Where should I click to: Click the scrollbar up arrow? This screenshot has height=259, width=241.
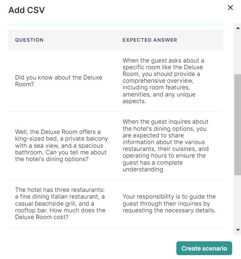pyautogui.click(x=237, y=27)
